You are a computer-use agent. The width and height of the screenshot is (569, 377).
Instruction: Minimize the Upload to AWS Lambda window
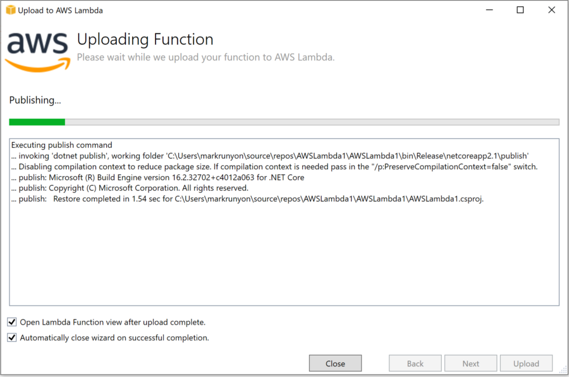489,10
